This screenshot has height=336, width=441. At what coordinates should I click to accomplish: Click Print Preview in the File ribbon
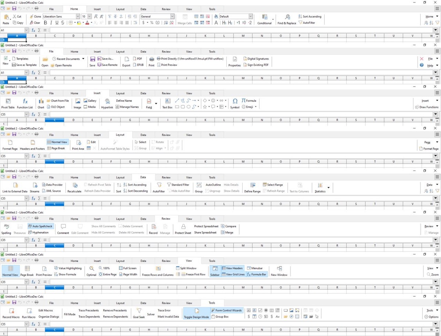(x=166, y=65)
